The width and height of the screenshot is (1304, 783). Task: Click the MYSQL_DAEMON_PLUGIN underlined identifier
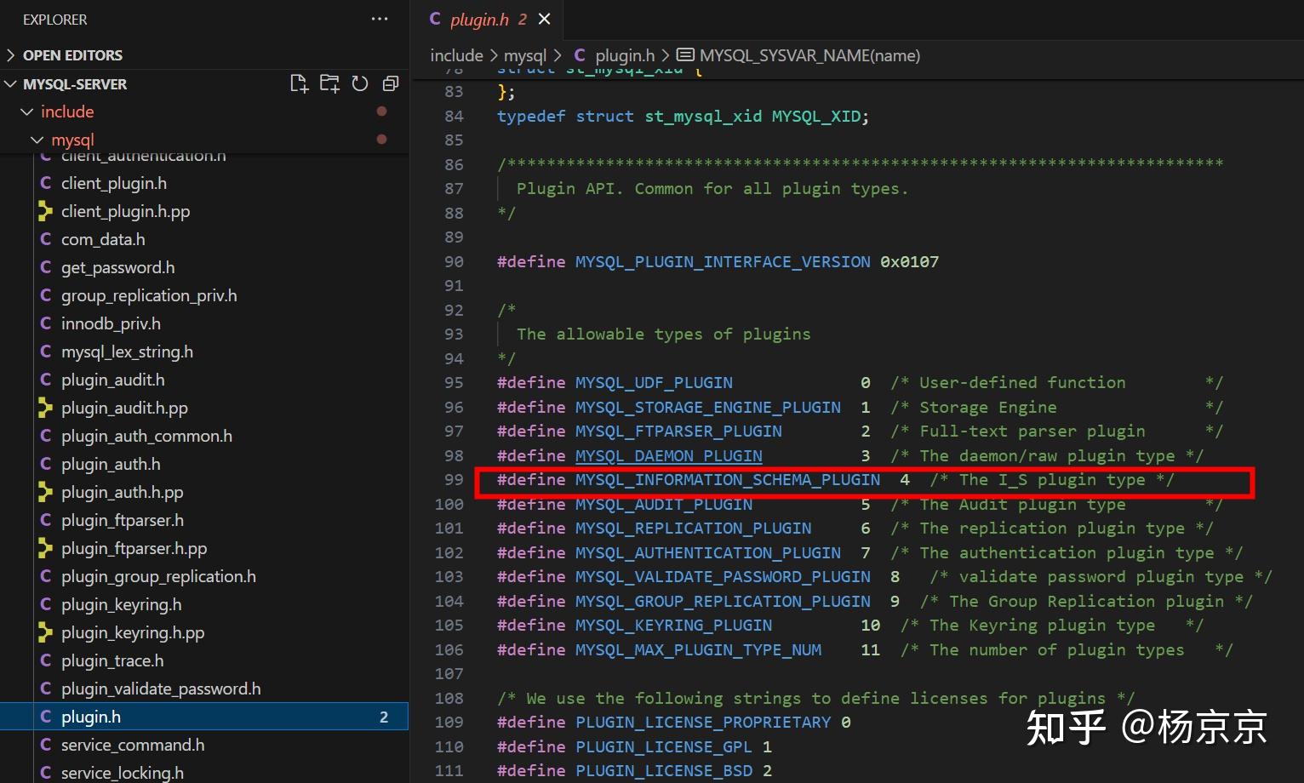point(668,456)
